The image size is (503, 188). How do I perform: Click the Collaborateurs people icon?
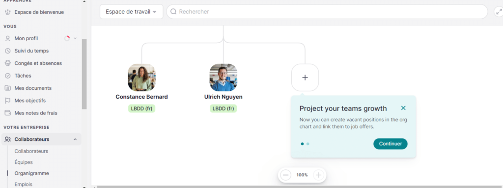[x=8, y=139]
